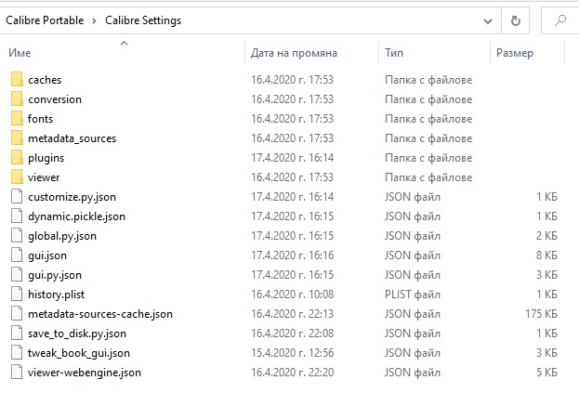
Task: Click the refresh button in address bar
Action: click(x=516, y=20)
